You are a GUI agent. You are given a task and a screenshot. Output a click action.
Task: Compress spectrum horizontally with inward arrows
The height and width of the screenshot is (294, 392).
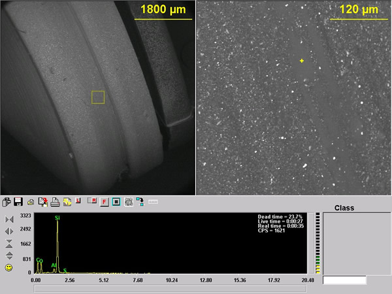[9, 220]
